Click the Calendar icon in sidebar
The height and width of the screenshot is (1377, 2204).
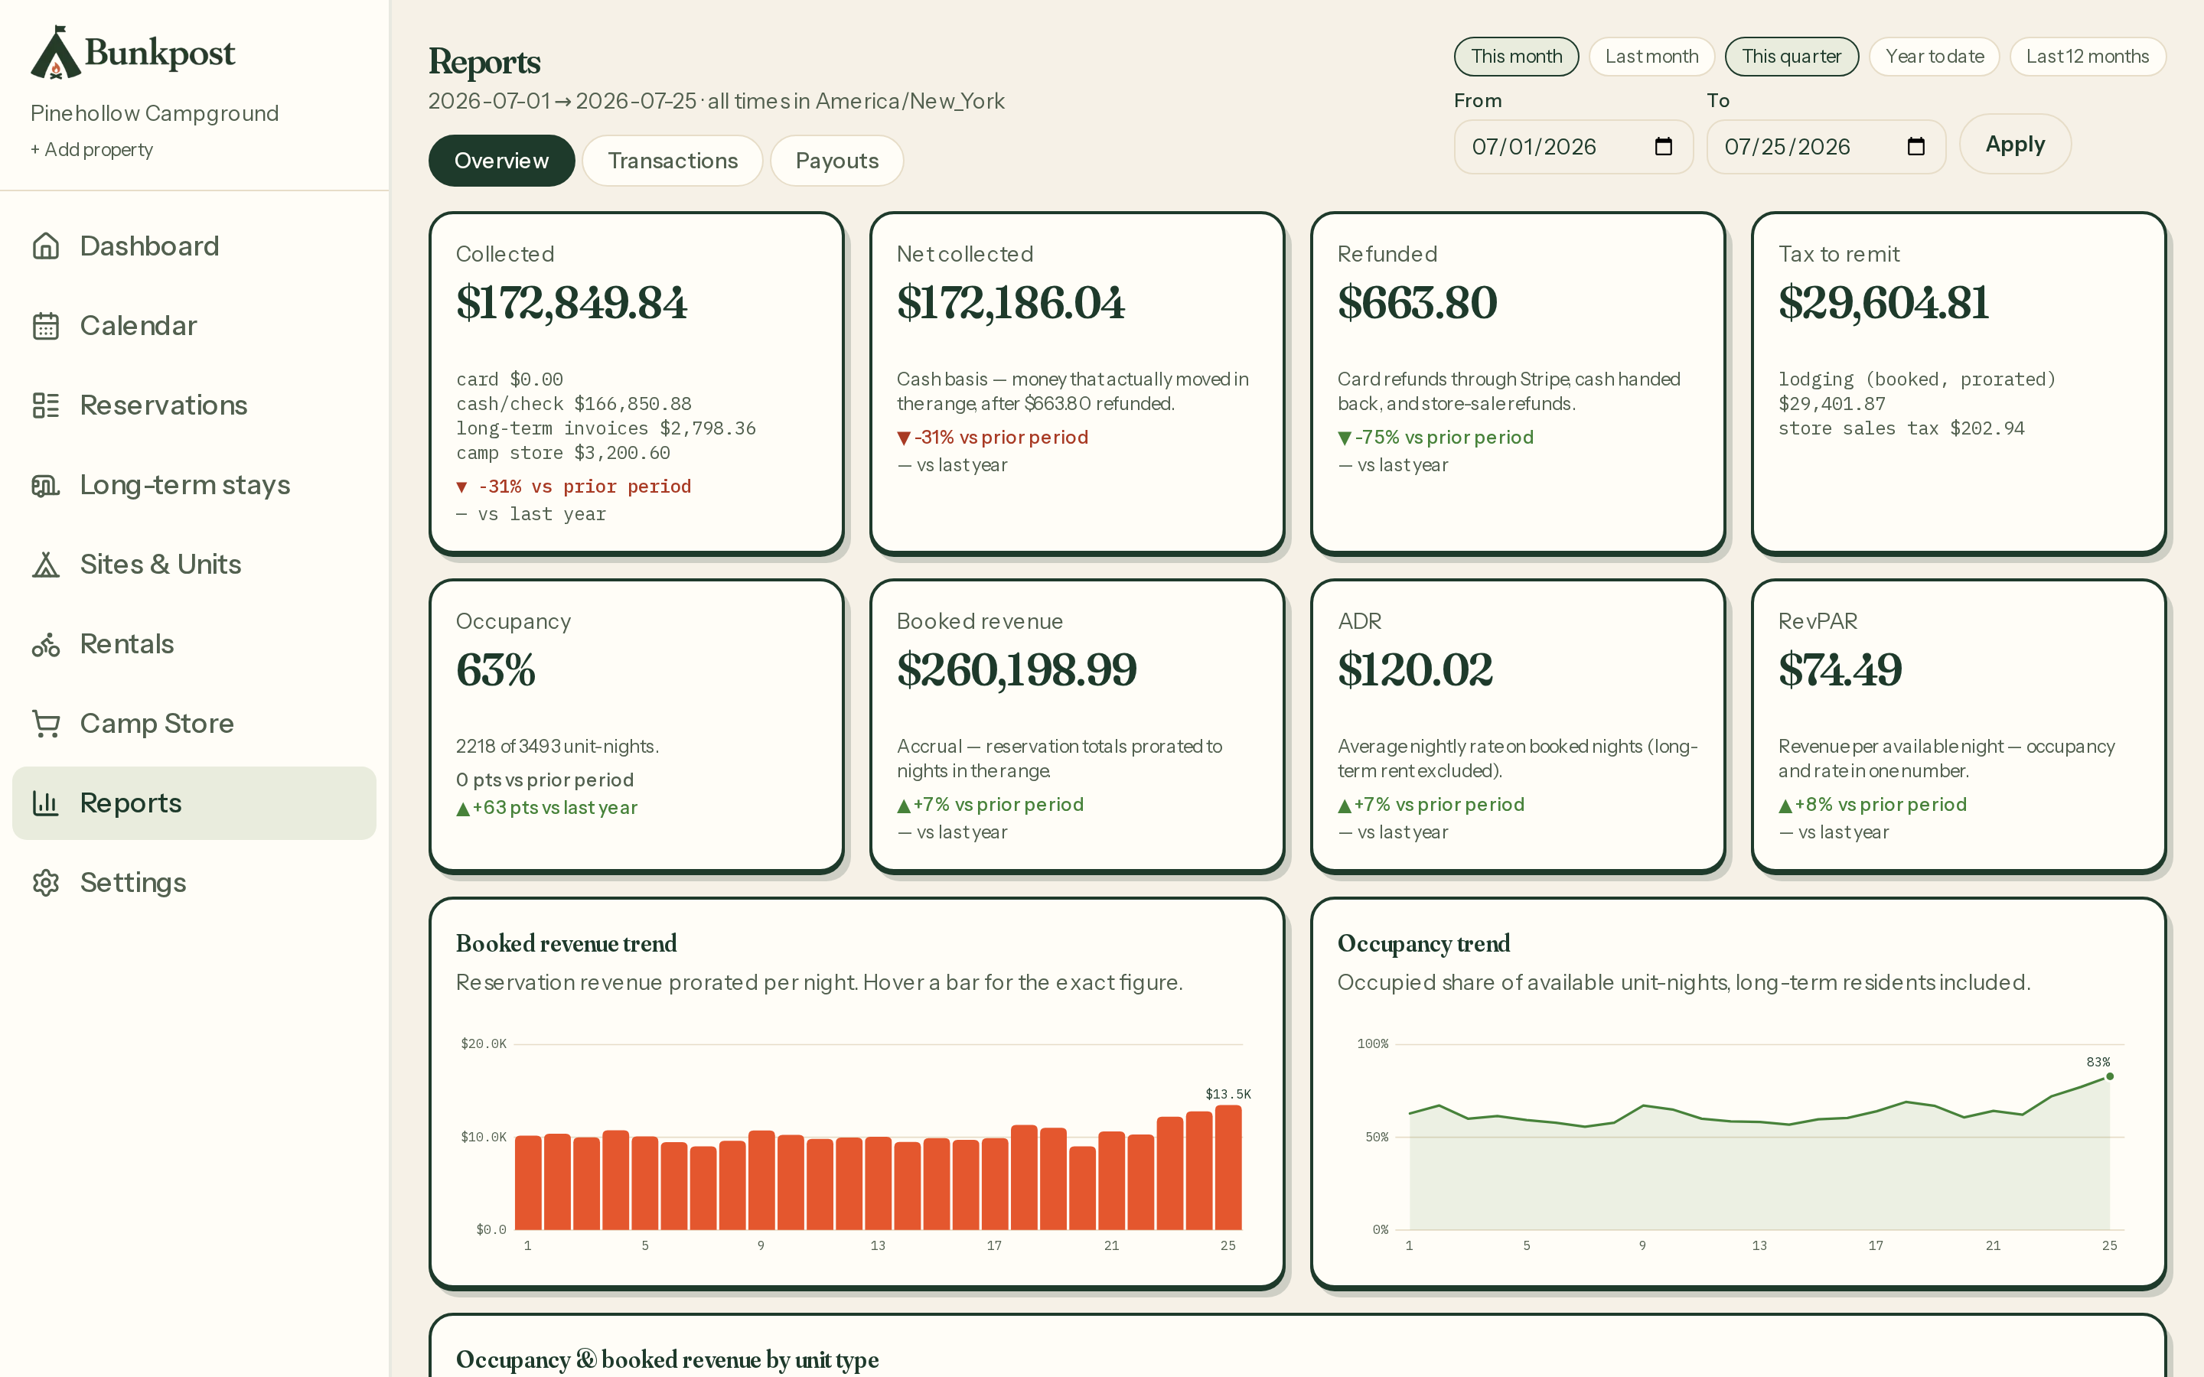click(46, 325)
